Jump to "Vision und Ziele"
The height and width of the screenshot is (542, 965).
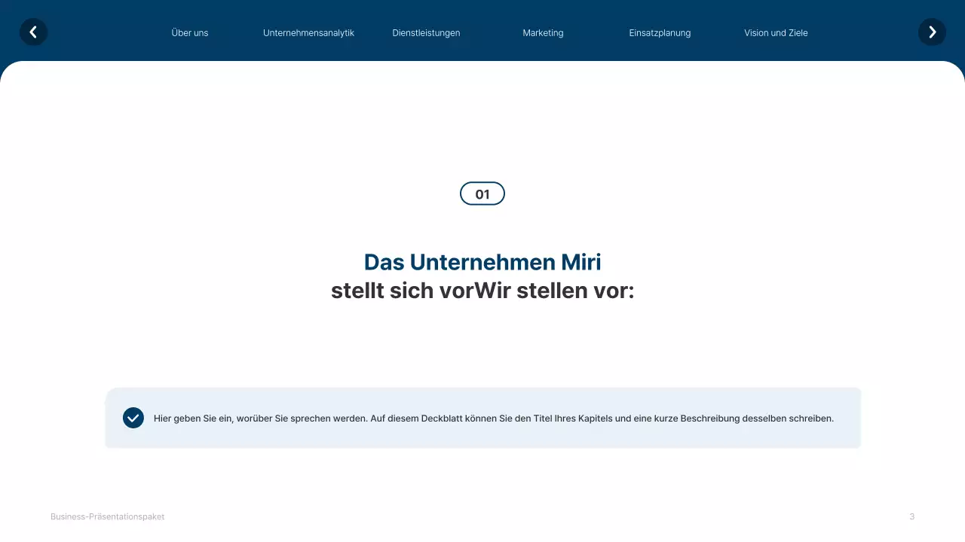tap(776, 32)
